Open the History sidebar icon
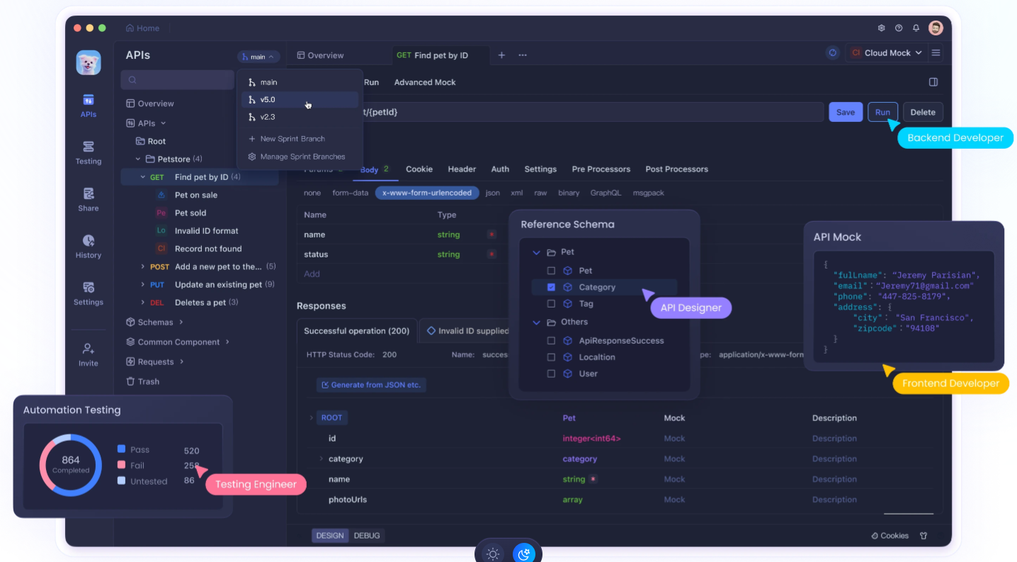Image resolution: width=1017 pixels, height=562 pixels. click(x=88, y=245)
